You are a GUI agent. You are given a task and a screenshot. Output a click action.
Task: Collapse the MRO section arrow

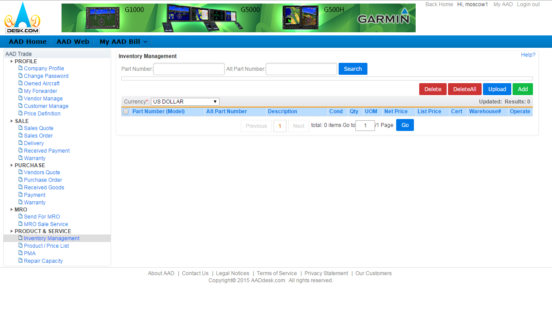coord(12,210)
